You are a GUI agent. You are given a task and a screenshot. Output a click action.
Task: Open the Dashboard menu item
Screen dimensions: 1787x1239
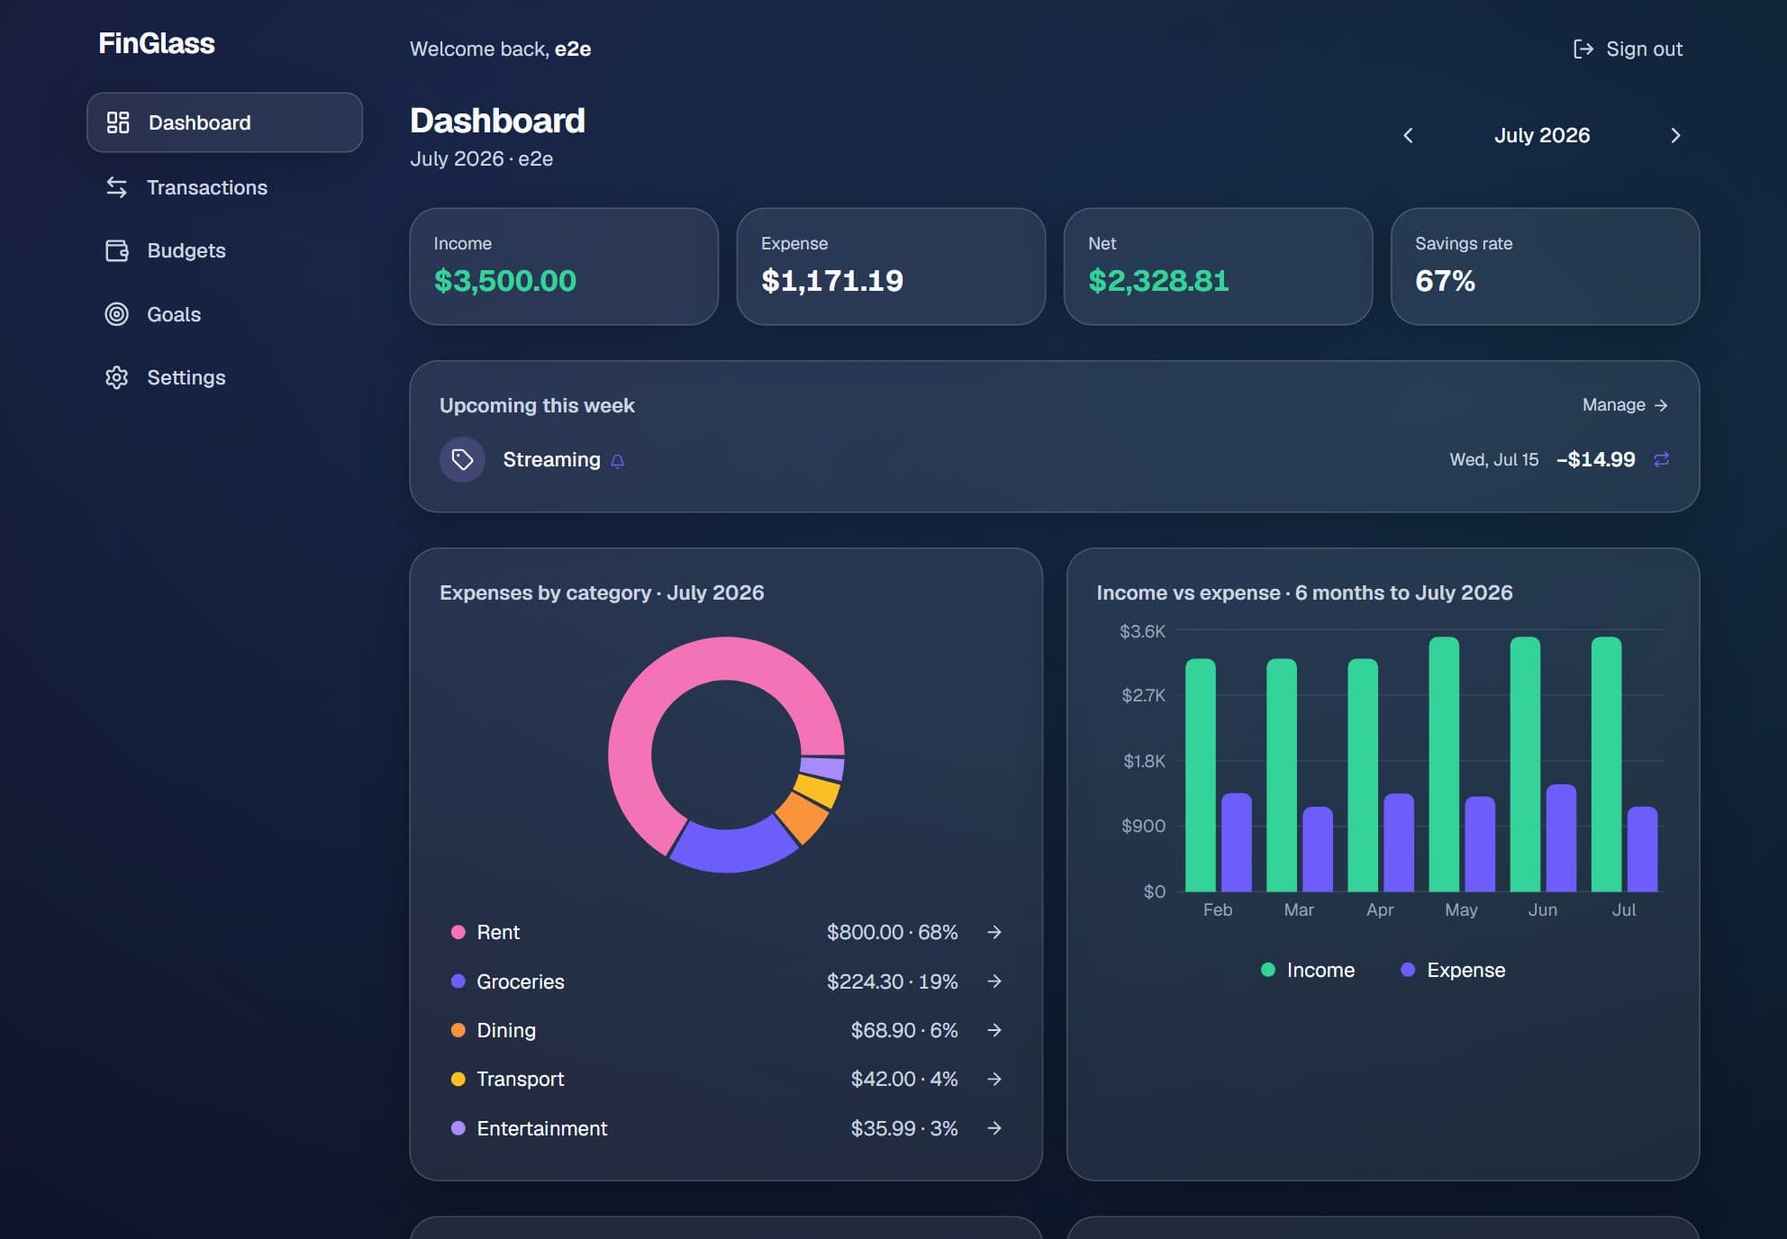pyautogui.click(x=224, y=122)
